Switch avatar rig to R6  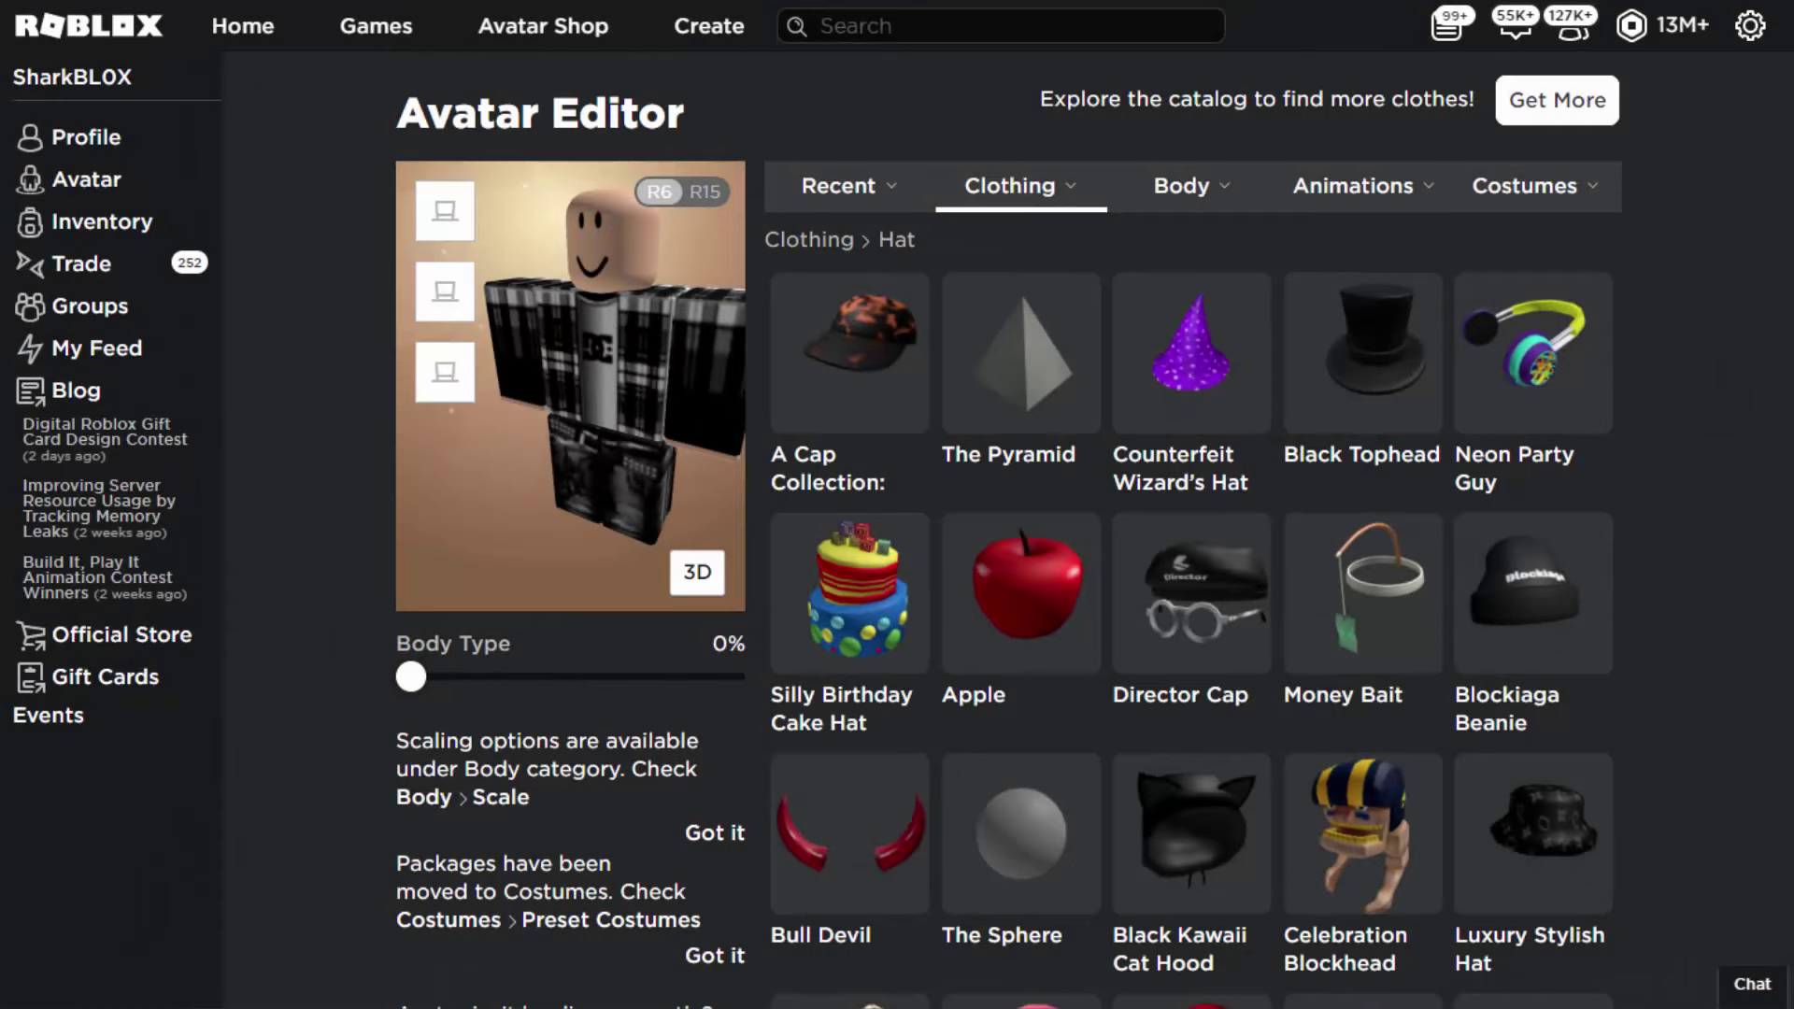[x=659, y=192]
